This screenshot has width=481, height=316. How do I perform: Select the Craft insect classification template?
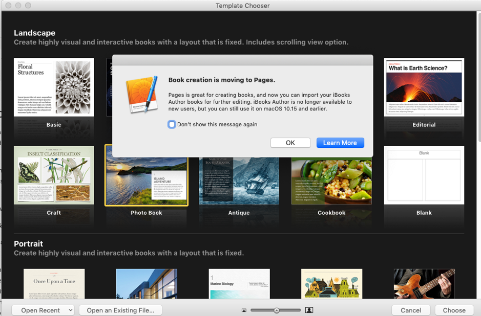[x=54, y=175]
